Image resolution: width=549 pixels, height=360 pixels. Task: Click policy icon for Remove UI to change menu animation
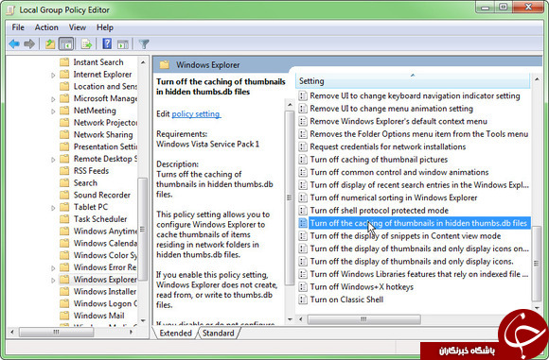tap(303, 109)
